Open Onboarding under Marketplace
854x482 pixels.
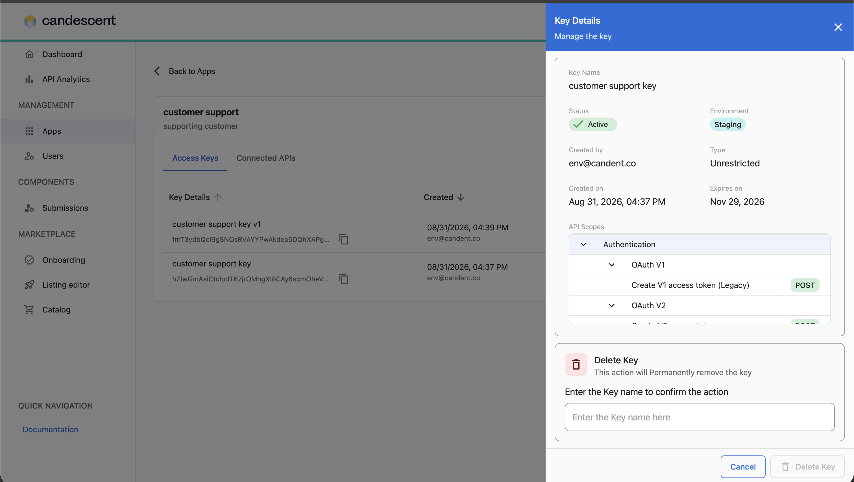pos(64,260)
